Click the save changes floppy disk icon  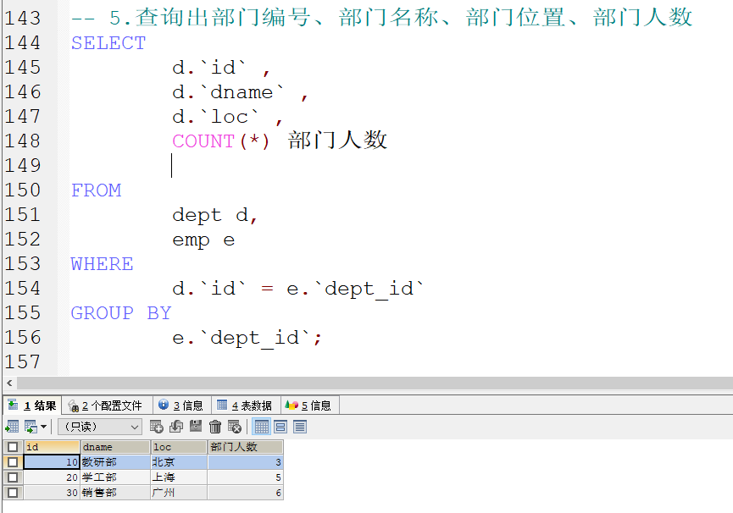pyautogui.click(x=194, y=426)
